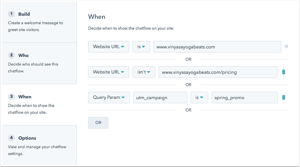The height and width of the screenshot is (167, 300).
Task: Click the www.vinyasayogabeats.com/pricing field
Action: click(218, 72)
